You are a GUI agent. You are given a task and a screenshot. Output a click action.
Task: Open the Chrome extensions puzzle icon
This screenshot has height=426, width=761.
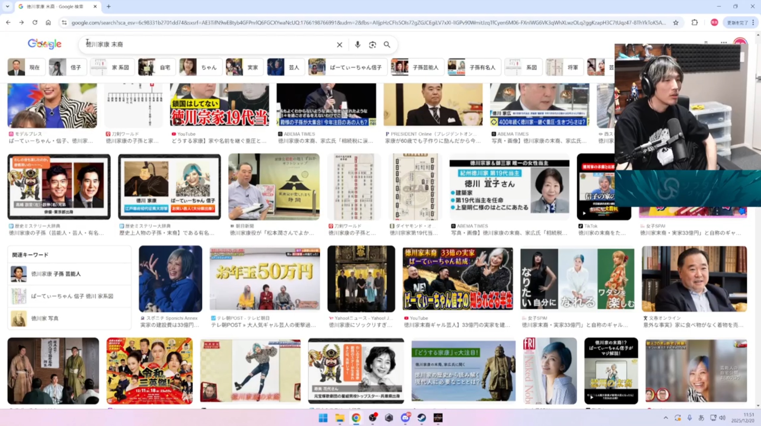pos(695,23)
